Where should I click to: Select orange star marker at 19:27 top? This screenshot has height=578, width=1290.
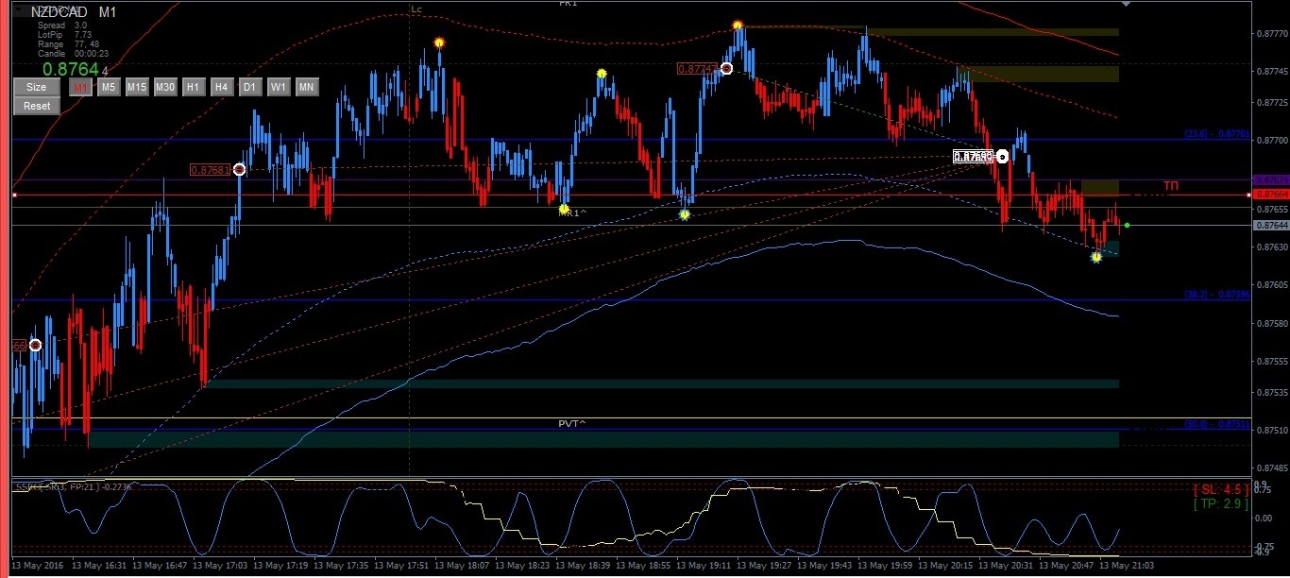(x=738, y=25)
